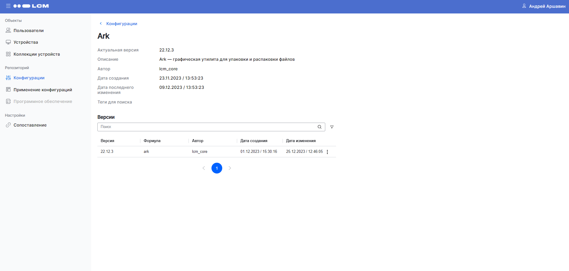Screen dimensions: 569x271
Task: Click the user profile icon in header
Action: [524, 6]
